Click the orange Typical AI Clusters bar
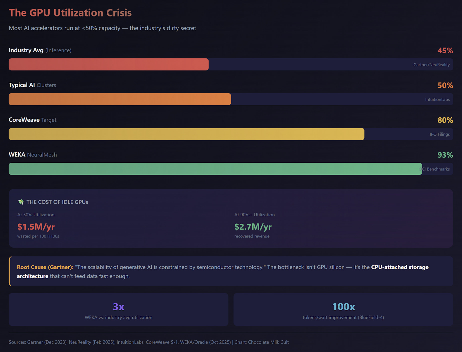This screenshot has height=352, width=462. 120,99
